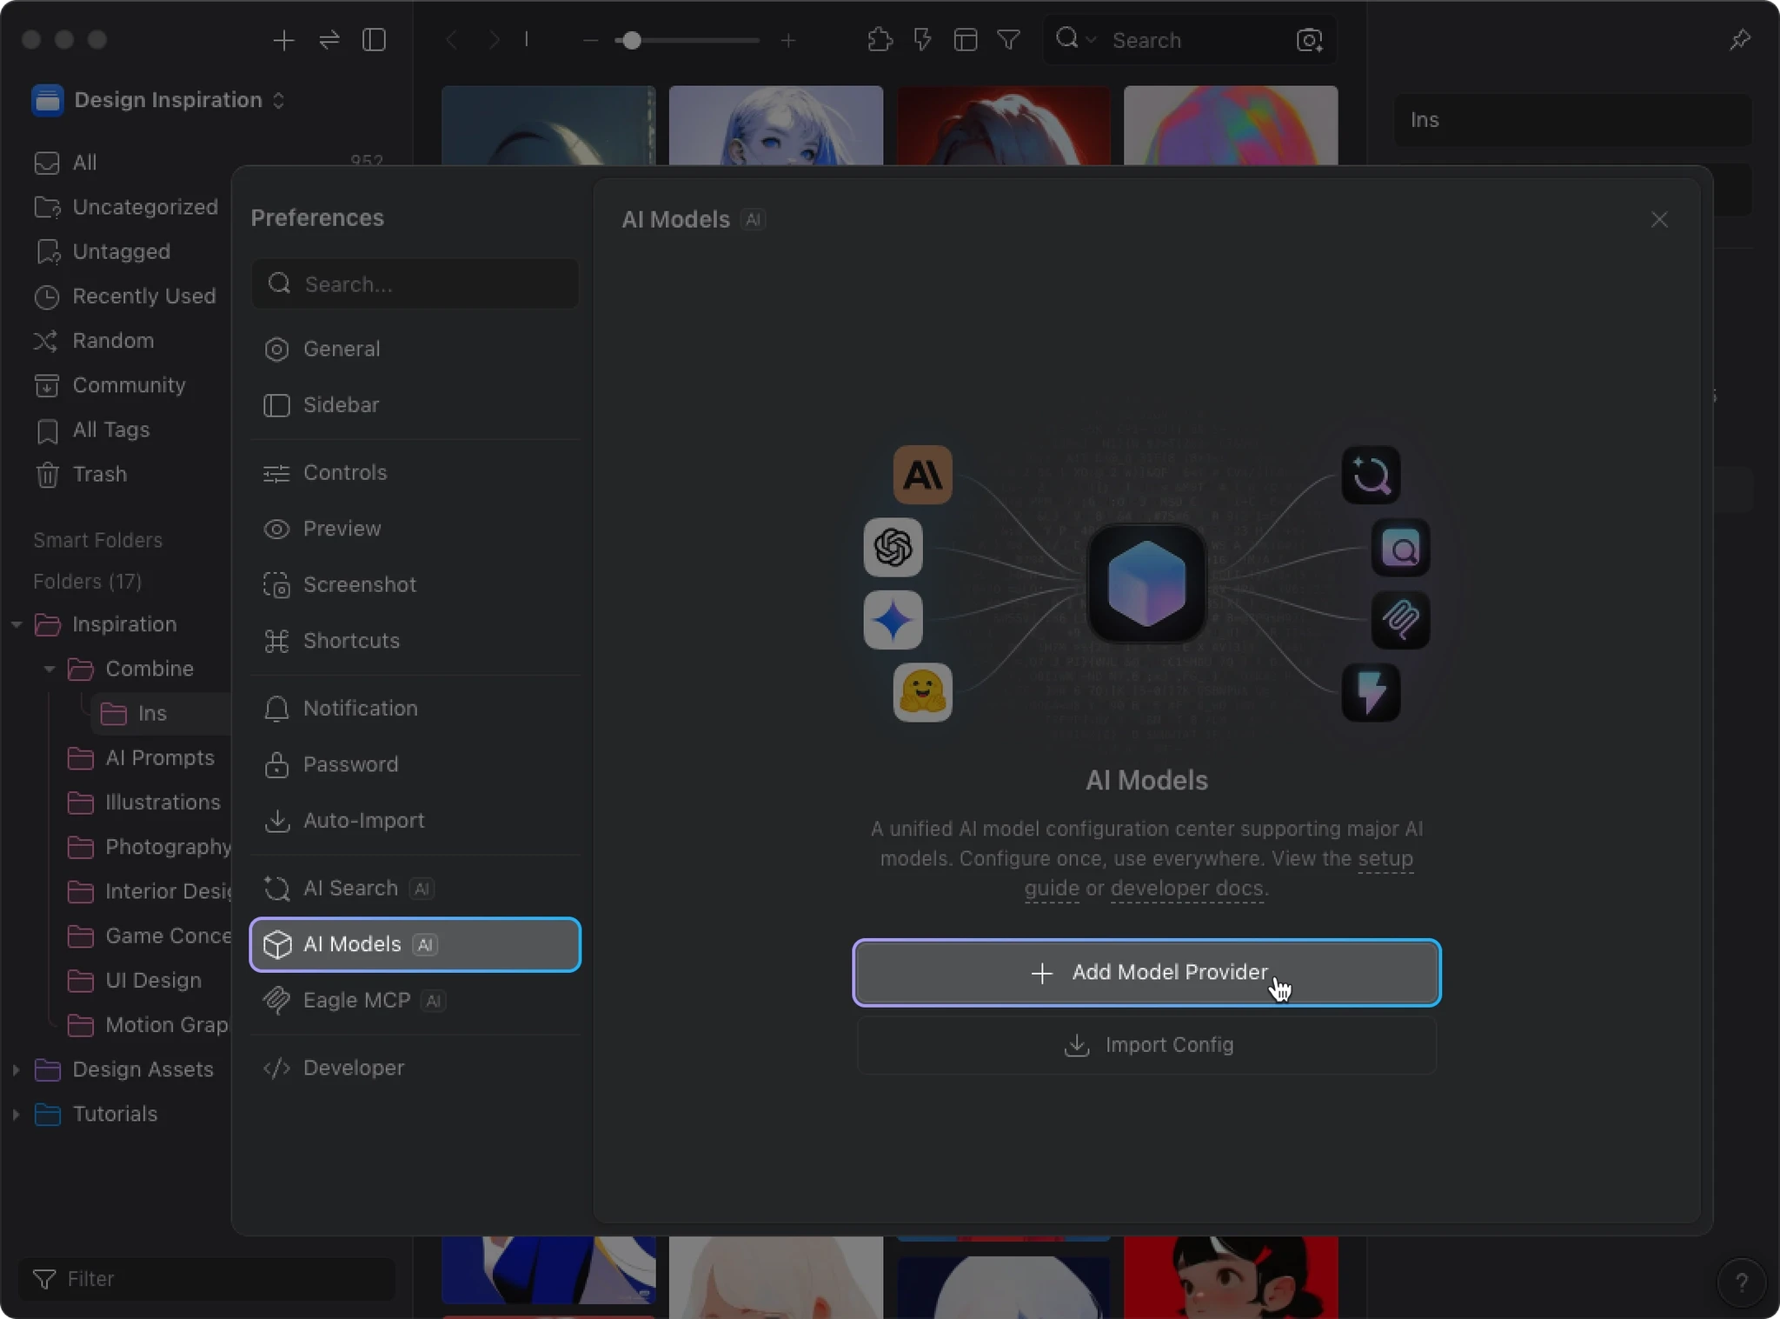Click the plugin puzzle piece icon

point(880,40)
